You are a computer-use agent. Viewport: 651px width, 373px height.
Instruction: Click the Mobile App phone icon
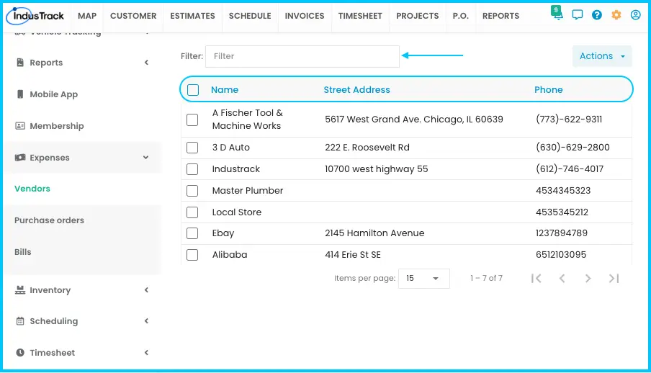tap(20, 94)
